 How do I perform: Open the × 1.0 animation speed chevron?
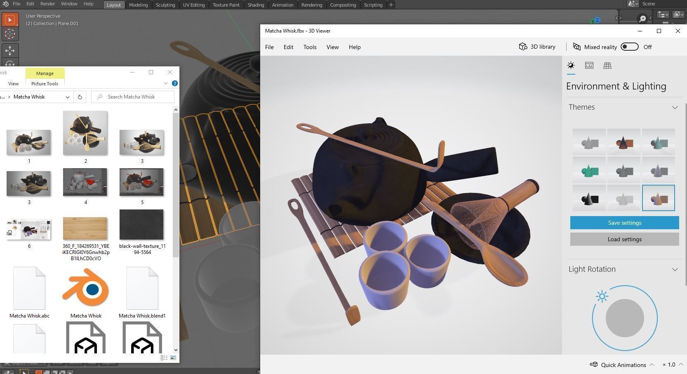pyautogui.click(x=681, y=365)
